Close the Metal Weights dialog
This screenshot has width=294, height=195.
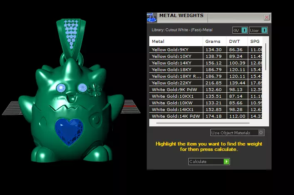[x=267, y=17]
